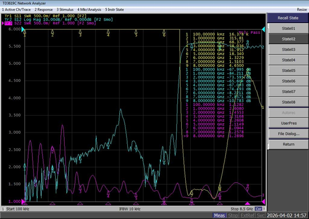
Task: Click magenta marker 6 readout 1.1149
Action: tap(236, 124)
